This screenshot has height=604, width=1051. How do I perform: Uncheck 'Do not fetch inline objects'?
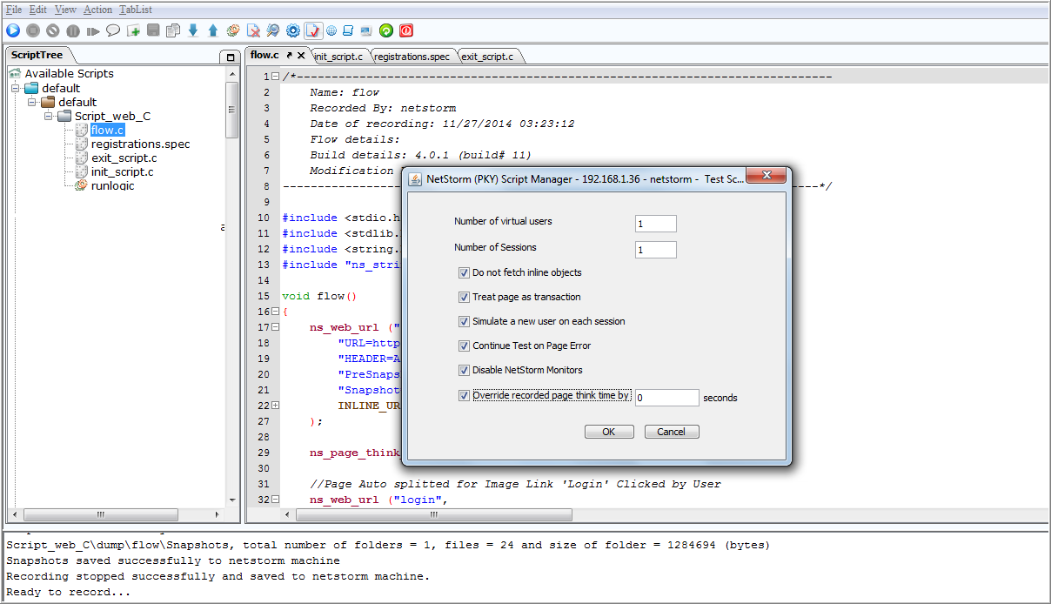464,272
